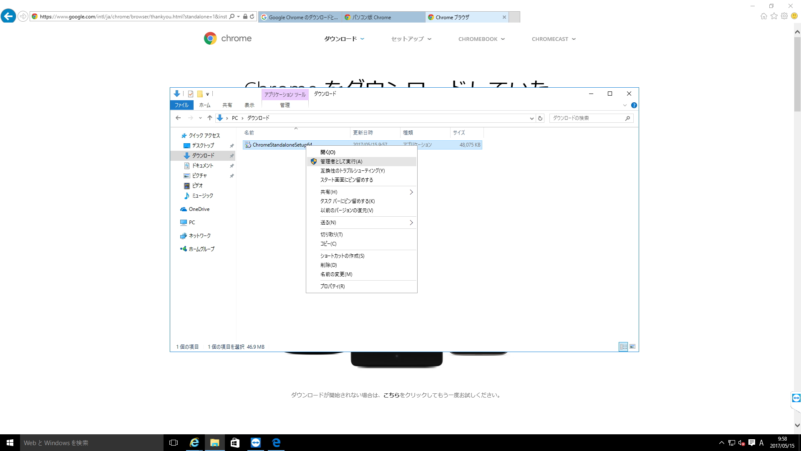Sort files by the 名前 column header

(x=296, y=133)
